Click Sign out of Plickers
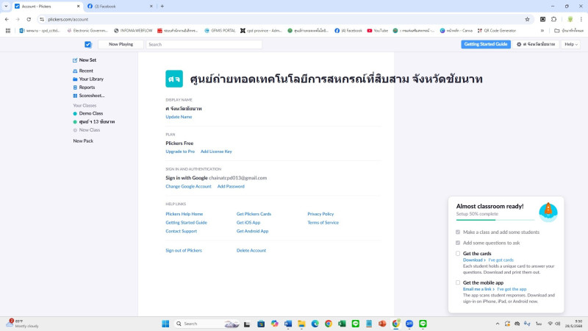Viewport: 588px width, 331px height. point(184,250)
